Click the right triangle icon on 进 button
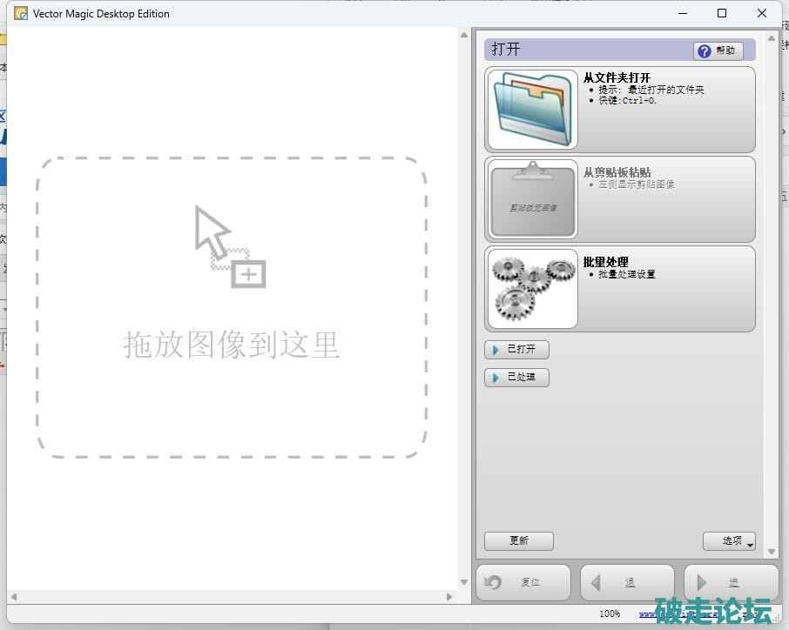Screen dimensions: 789x630 pos(702,582)
